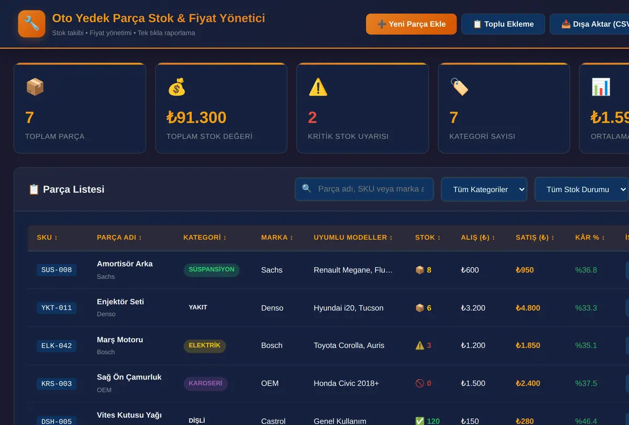The width and height of the screenshot is (629, 425).
Task: Click the bar chart icon on the average card
Action: click(601, 86)
